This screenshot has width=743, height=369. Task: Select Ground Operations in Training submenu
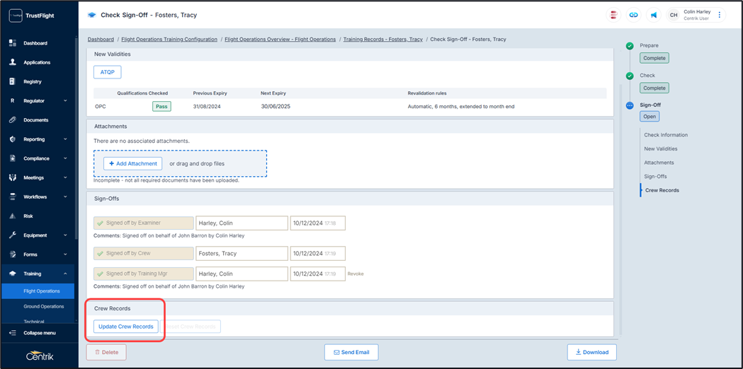(44, 307)
